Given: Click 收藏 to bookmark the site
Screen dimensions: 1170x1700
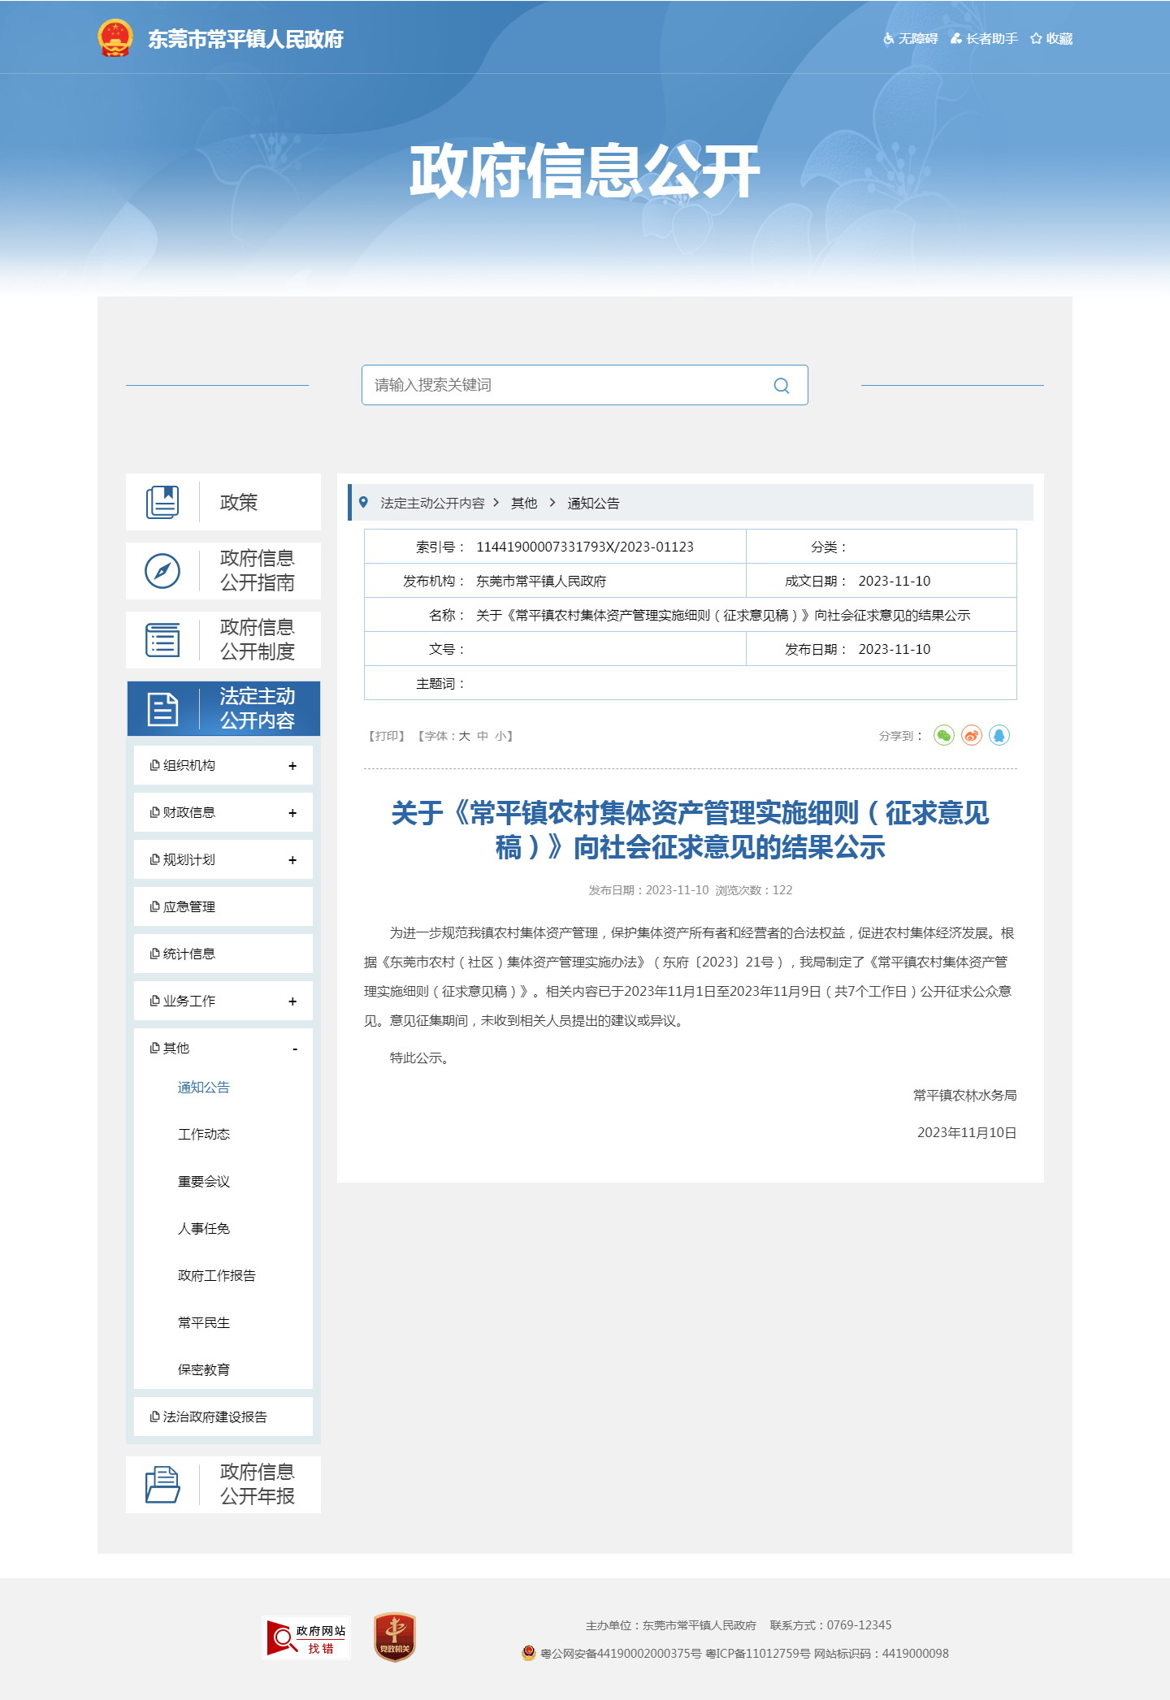Looking at the screenshot, I should coord(1051,39).
